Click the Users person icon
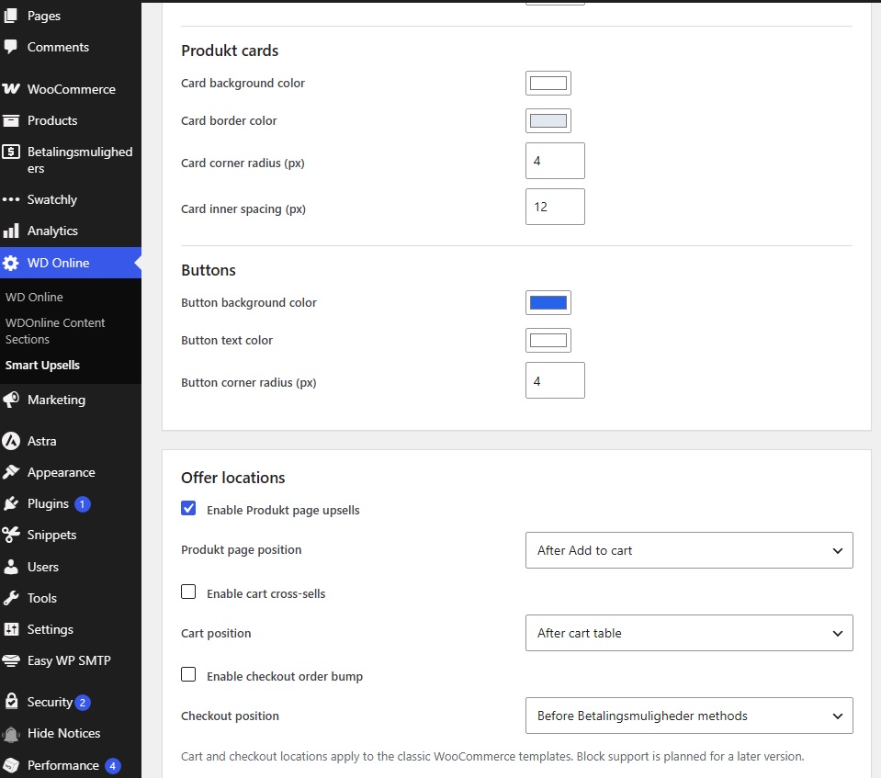The height and width of the screenshot is (778, 881). [x=11, y=566]
